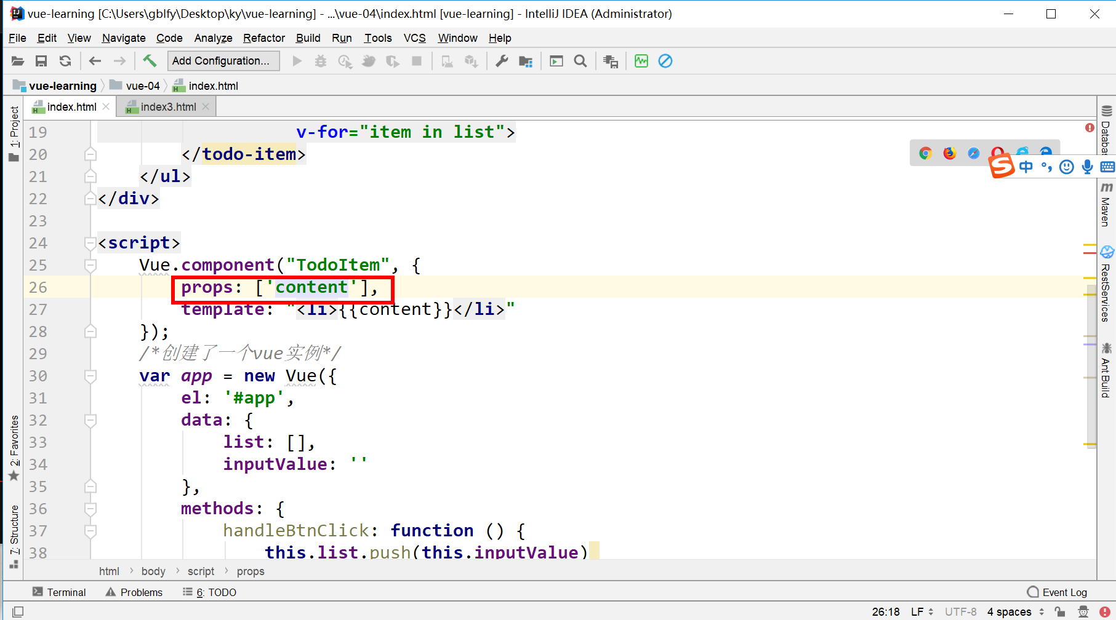Toggle read-only lock in status bar

1060,611
